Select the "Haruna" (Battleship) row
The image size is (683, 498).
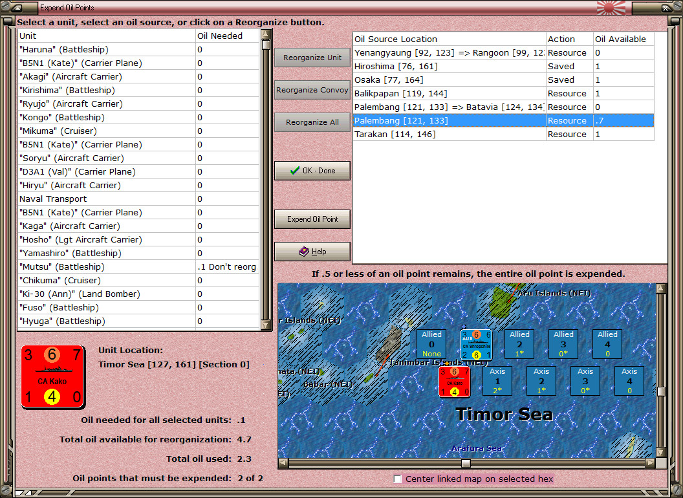(138, 49)
